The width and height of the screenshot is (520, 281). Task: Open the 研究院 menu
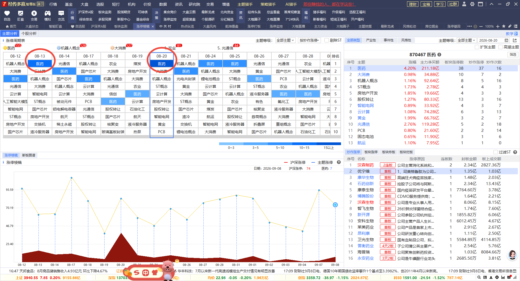194,4
